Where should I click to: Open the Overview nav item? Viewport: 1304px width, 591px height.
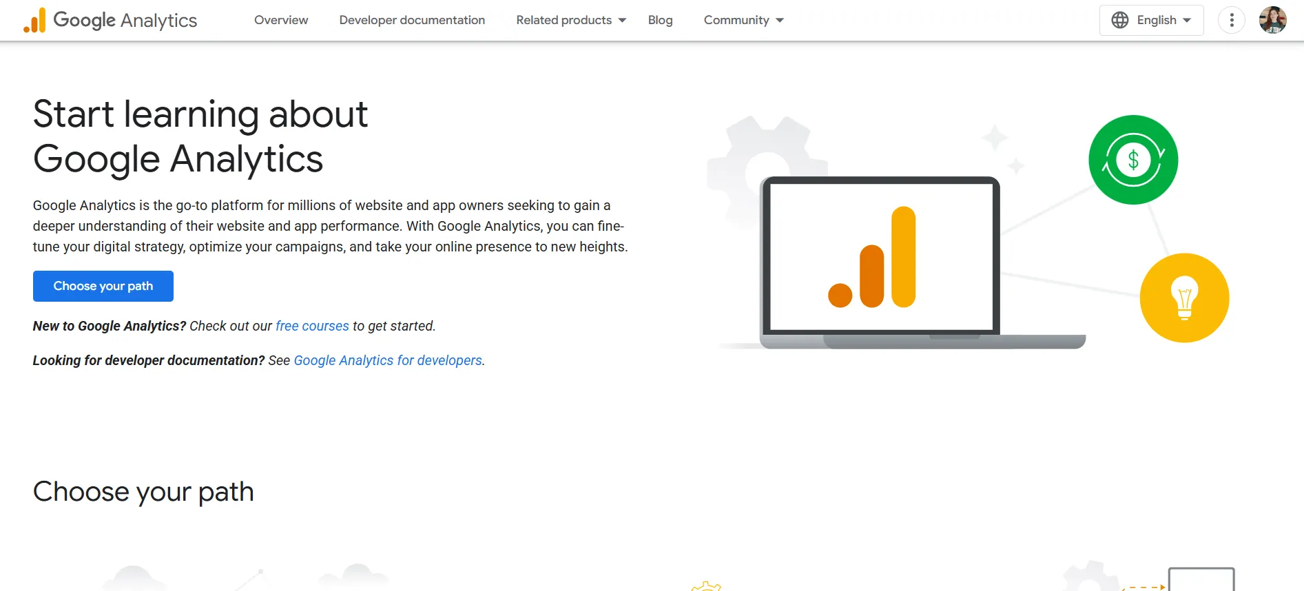pos(281,20)
